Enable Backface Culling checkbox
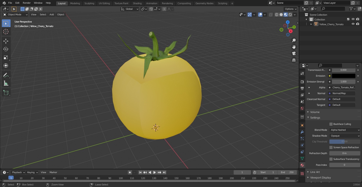The image size is (362, 187). pyautogui.click(x=331, y=124)
